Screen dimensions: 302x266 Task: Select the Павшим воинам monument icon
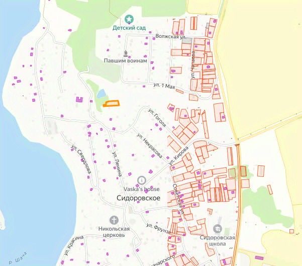tap(126, 53)
